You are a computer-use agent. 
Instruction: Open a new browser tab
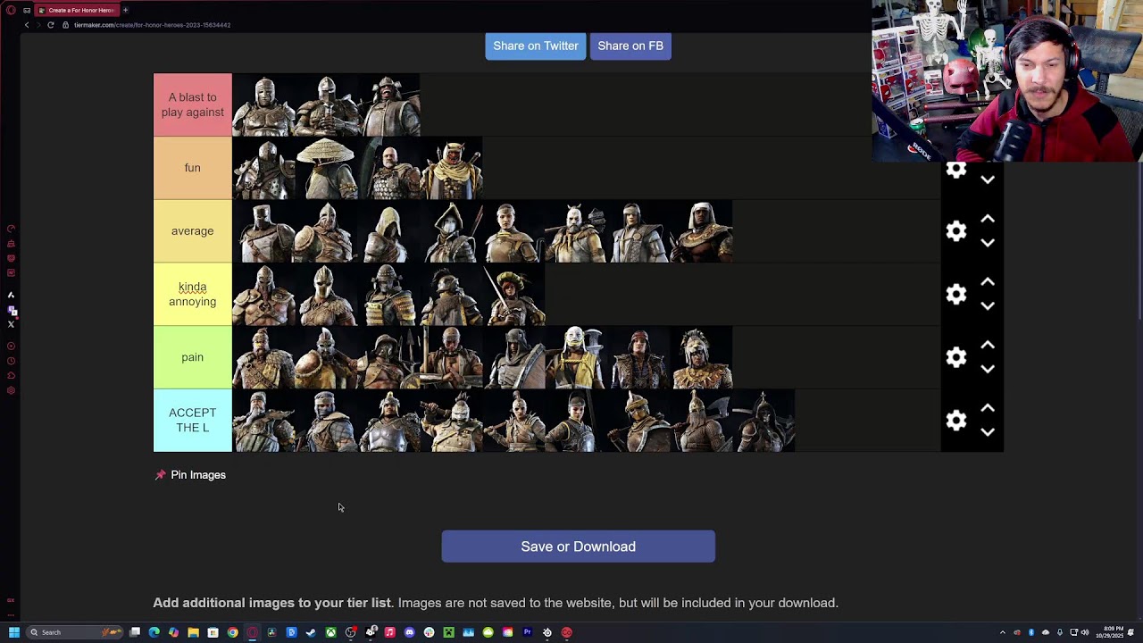click(x=125, y=10)
